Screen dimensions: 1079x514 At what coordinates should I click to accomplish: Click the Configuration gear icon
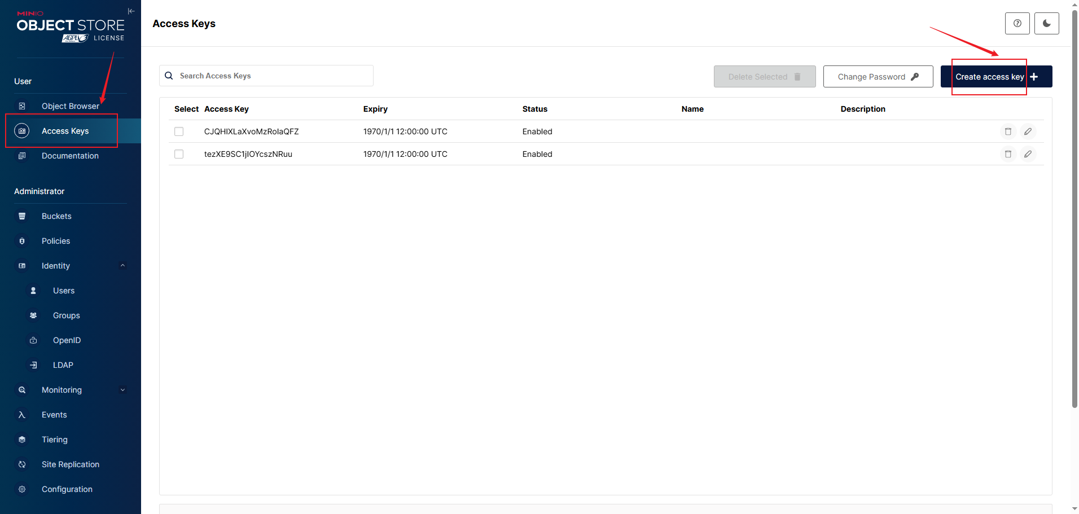pyautogui.click(x=22, y=489)
